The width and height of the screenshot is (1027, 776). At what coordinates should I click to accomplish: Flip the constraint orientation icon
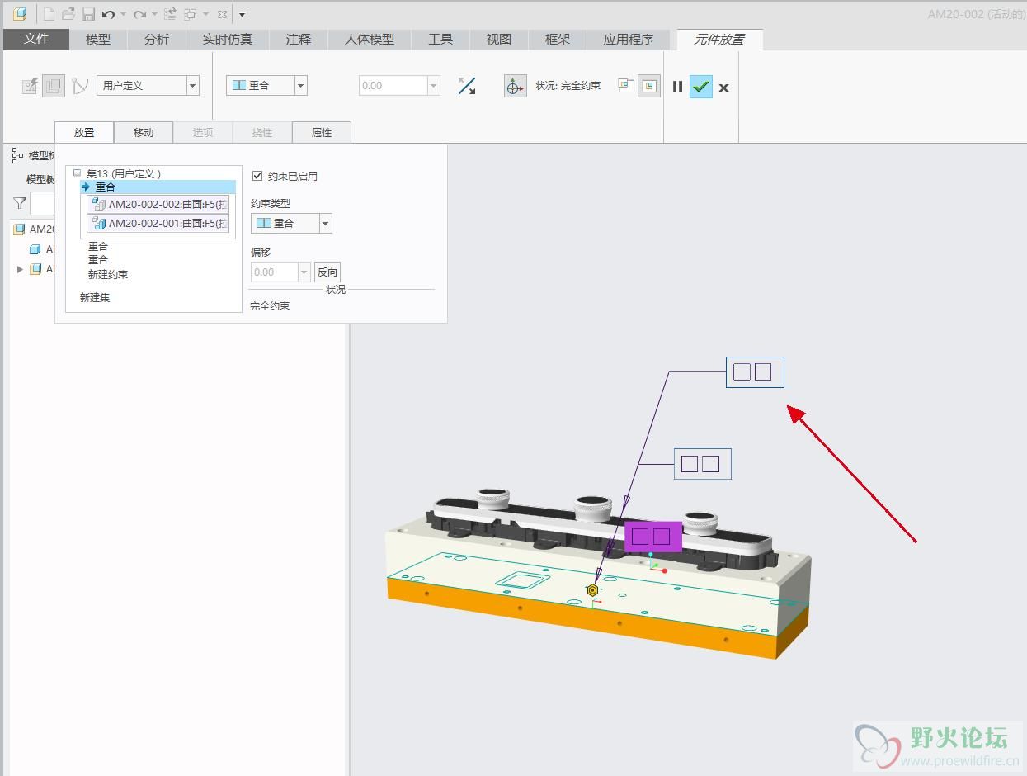[x=467, y=86]
